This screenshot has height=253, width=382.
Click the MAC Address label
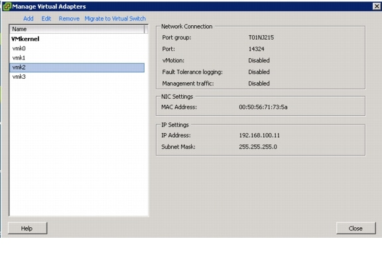179,107
